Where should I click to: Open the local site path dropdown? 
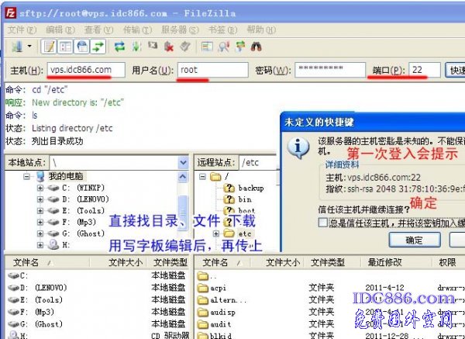(x=183, y=163)
